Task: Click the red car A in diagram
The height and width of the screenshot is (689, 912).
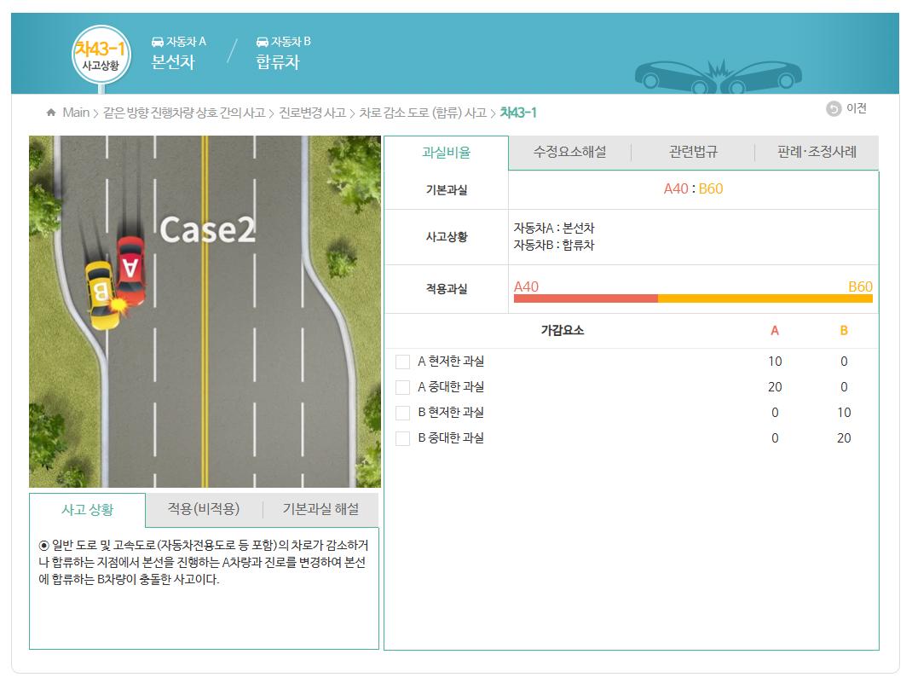Action: [131, 270]
